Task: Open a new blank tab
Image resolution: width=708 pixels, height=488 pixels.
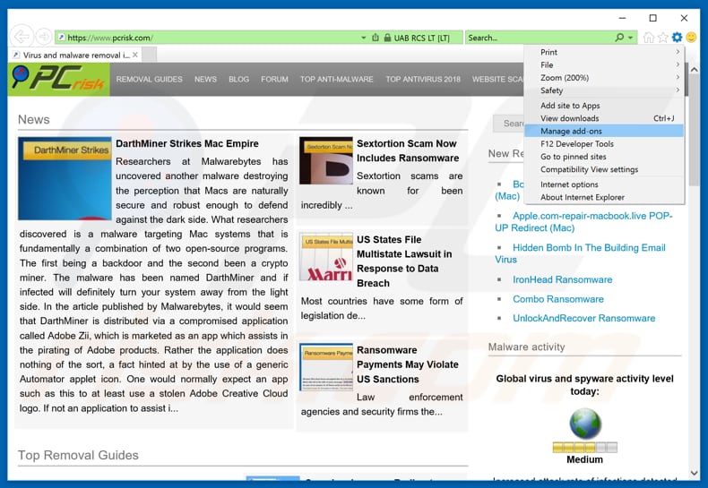Action: pos(150,55)
